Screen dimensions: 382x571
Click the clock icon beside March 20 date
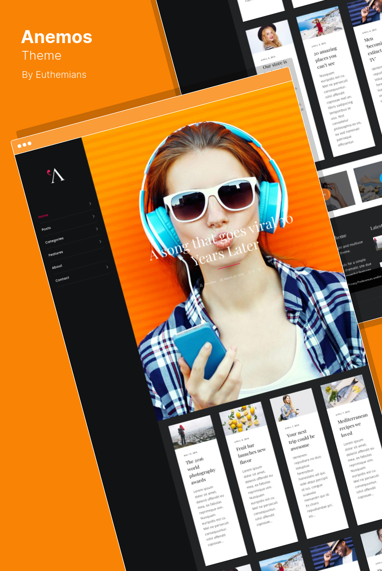point(221,280)
